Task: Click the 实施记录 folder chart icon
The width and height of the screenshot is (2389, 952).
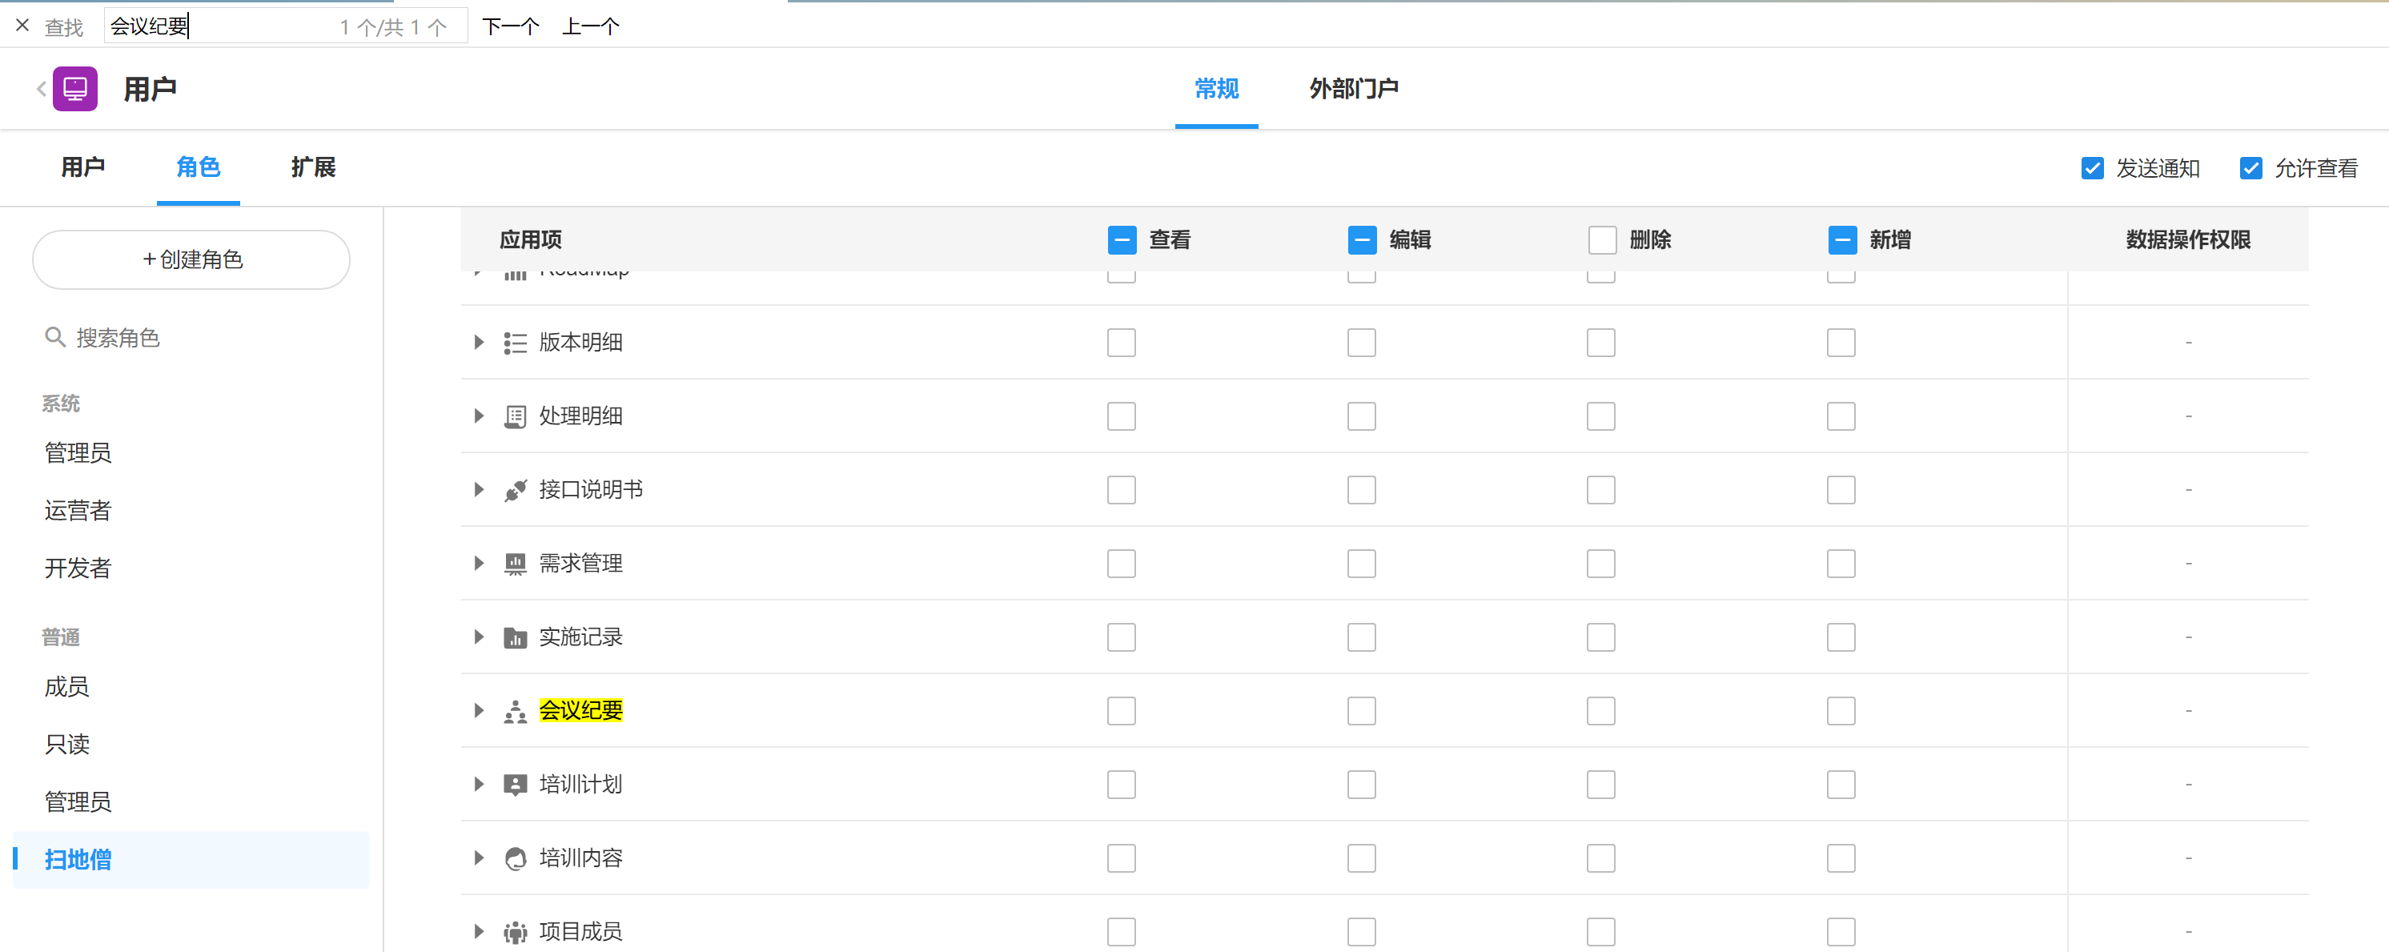Action: click(x=515, y=637)
